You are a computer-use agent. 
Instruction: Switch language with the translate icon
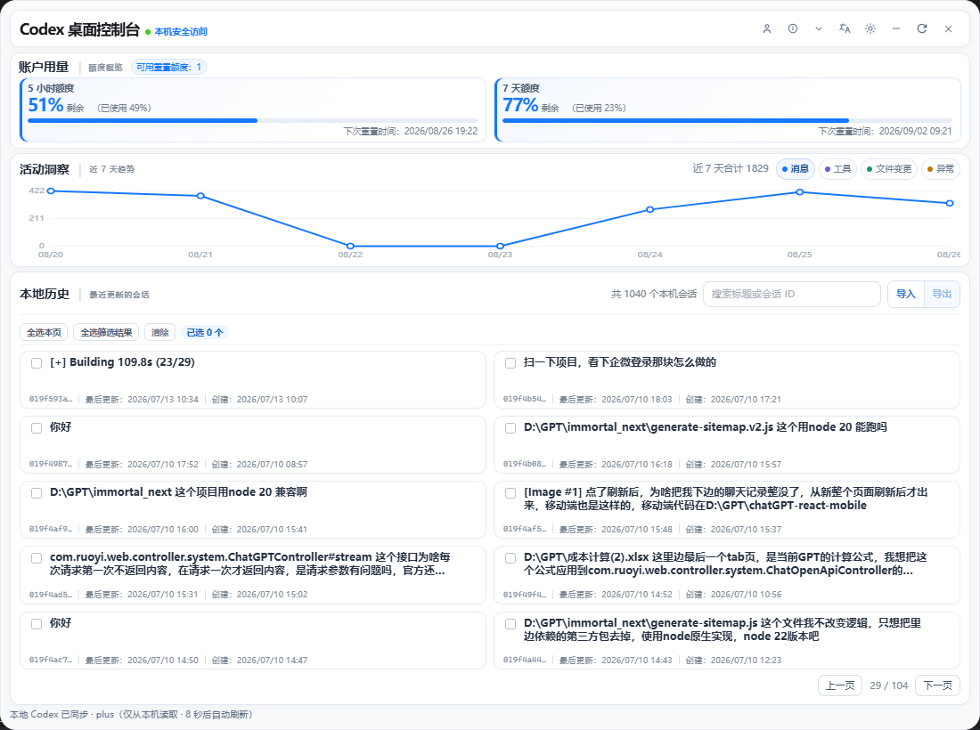tap(845, 28)
